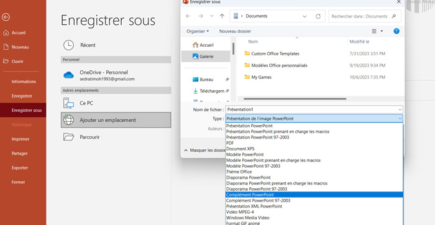Open the Organiser dropdown menu
The height and width of the screenshot is (225, 435).
(x=198, y=31)
